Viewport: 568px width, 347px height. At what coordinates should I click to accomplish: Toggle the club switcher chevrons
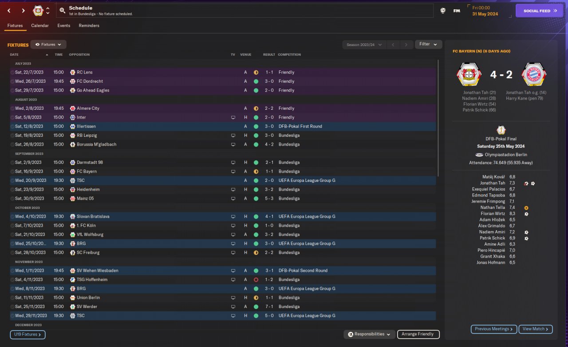48,11
